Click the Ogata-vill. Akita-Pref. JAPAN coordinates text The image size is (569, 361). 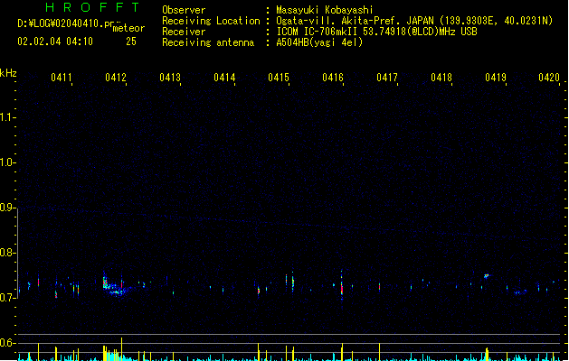point(414,21)
